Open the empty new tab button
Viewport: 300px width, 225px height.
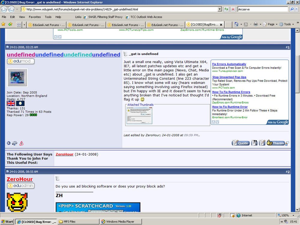[x=228, y=25]
